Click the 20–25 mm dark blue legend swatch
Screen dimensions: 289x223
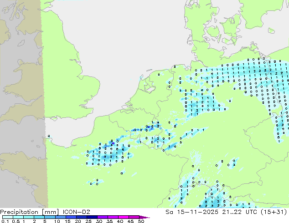point(81,217)
